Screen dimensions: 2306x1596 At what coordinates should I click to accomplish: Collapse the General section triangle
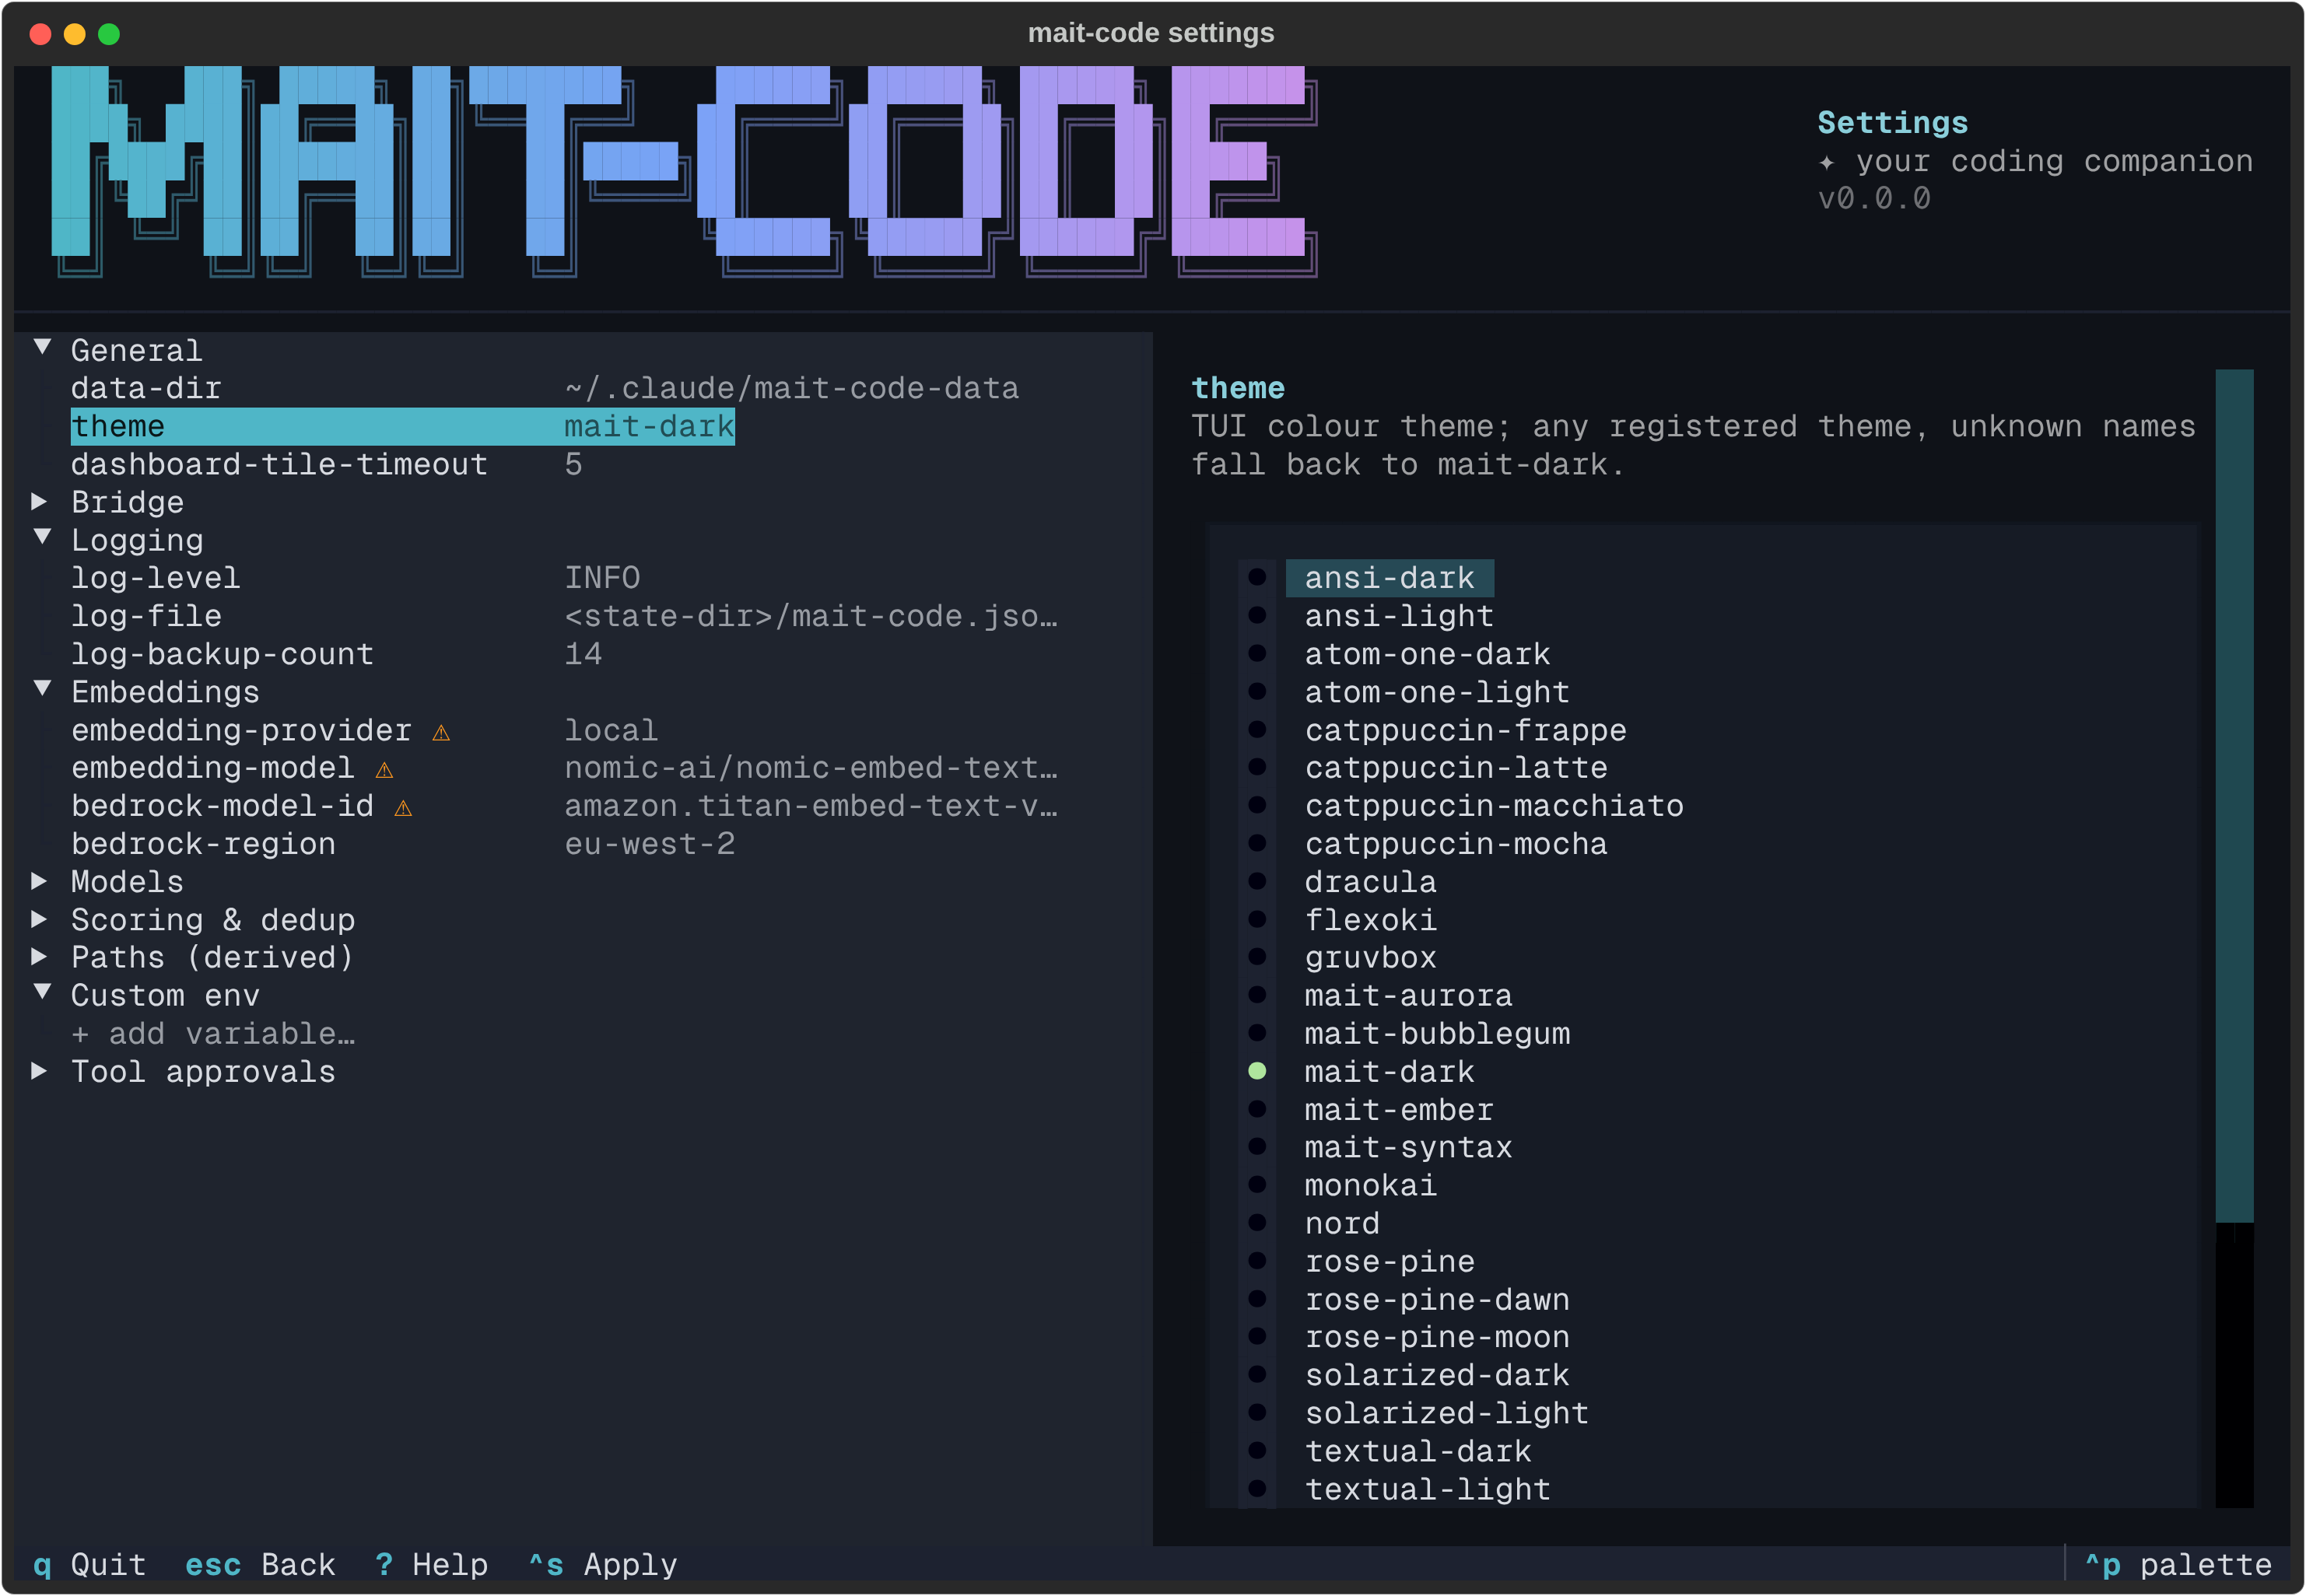42,348
